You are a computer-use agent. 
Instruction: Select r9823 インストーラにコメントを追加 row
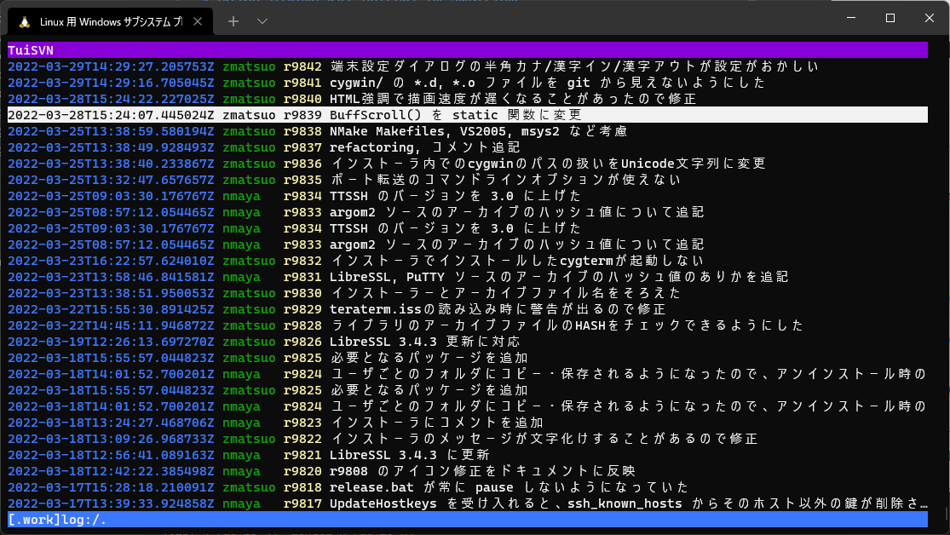[x=468, y=423]
